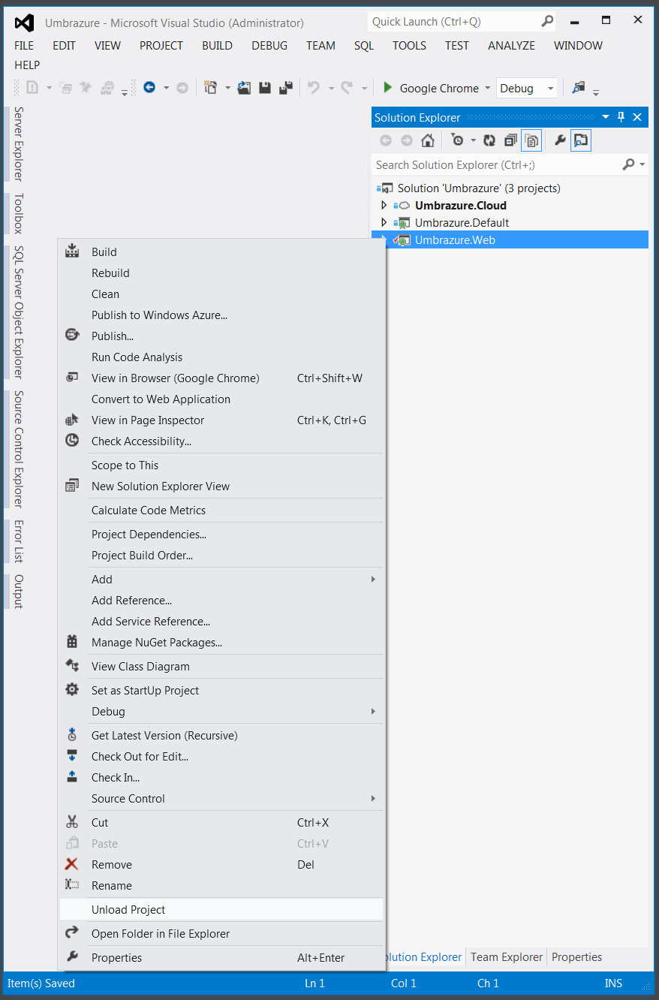
Task: Click the Open File toolbar icon
Action: pyautogui.click(x=244, y=88)
